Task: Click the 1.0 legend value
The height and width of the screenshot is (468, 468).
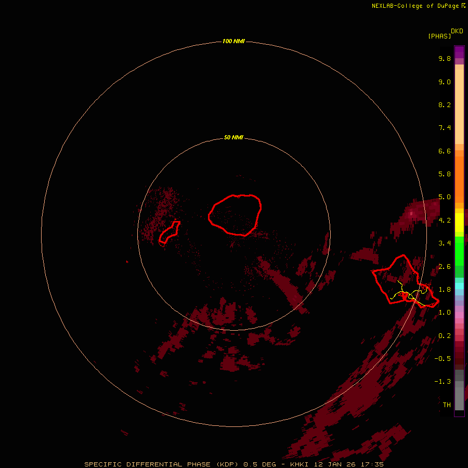Action: point(445,313)
